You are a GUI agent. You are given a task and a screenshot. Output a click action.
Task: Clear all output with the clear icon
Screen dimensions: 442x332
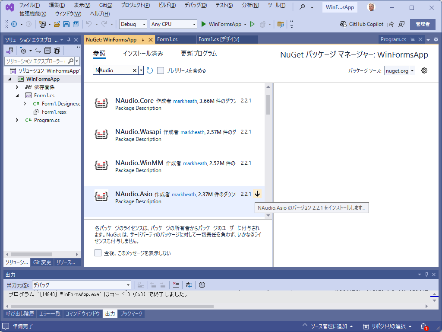point(176,285)
